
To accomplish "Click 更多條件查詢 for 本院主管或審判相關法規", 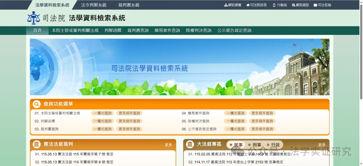I will click(x=129, y=113).
